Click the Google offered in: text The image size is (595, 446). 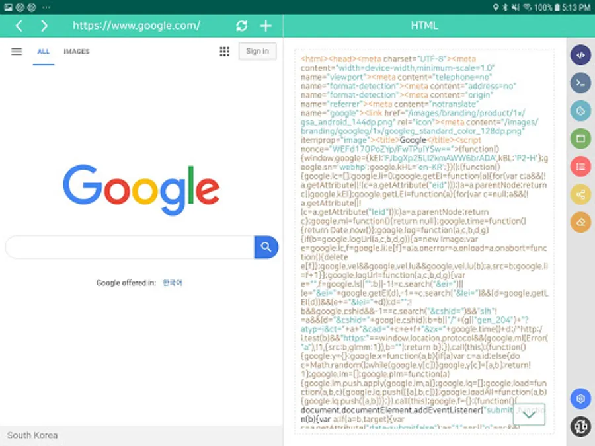tap(126, 283)
